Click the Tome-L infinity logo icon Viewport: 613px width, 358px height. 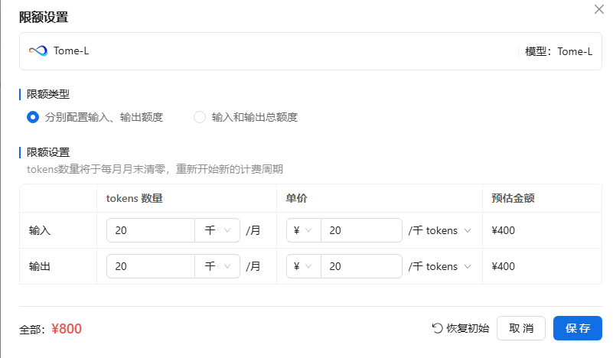37,51
